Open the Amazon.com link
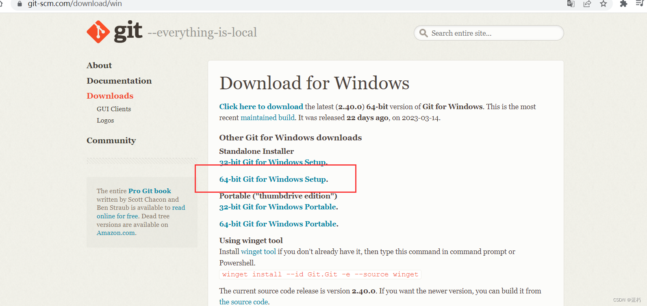647x306 pixels. [116, 233]
